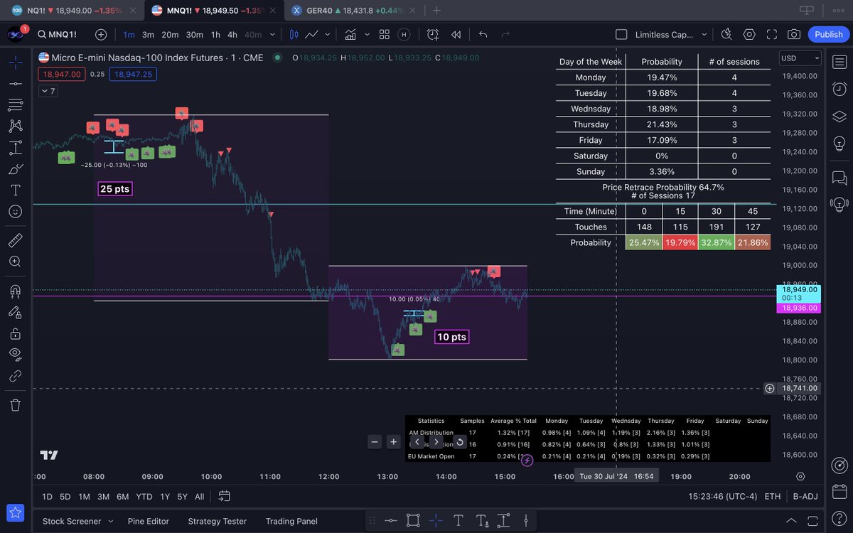The image size is (853, 533).
Task: Toggle ETH extended hours session
Action: (x=773, y=496)
